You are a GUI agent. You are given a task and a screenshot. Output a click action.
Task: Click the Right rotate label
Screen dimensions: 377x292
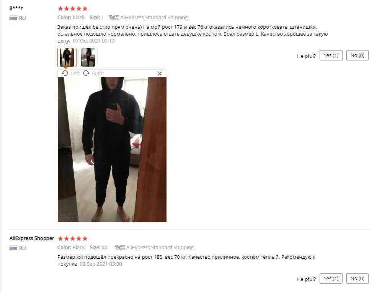coord(98,73)
